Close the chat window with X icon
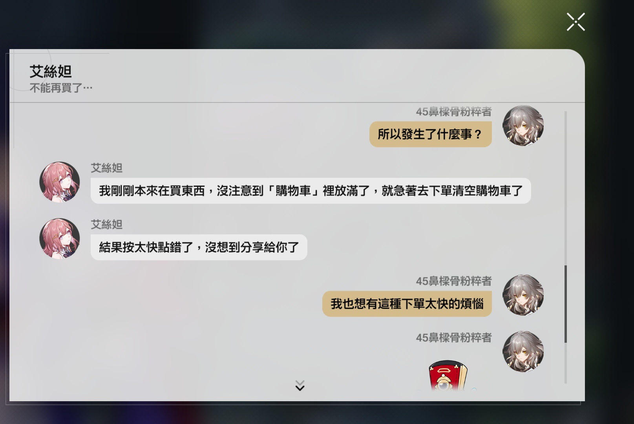Viewport: 634px width, 424px height. [x=576, y=22]
